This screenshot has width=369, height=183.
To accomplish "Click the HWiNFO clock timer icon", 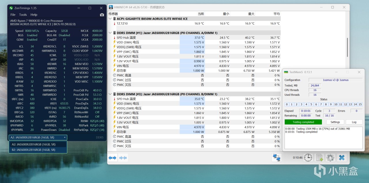I will [x=308, y=157].
